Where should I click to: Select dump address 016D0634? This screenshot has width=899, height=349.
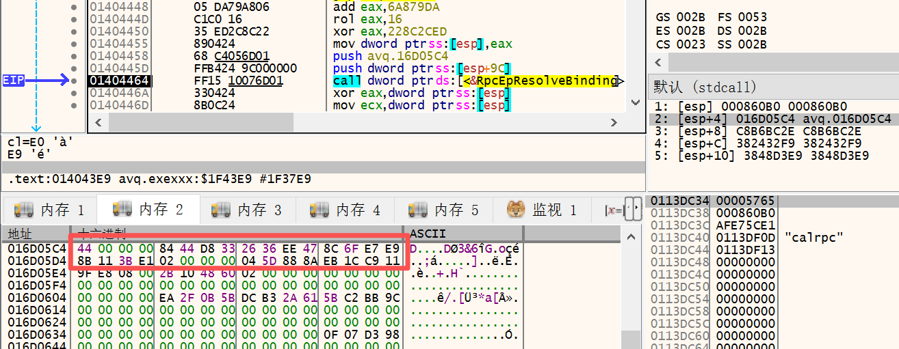[38, 334]
